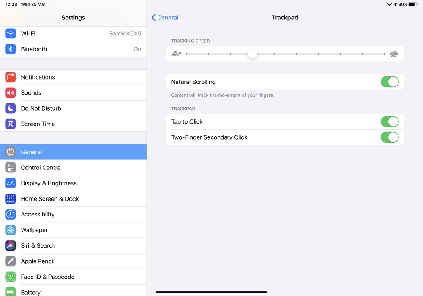This screenshot has width=423, height=296.
Task: Click the slow tortoise icon on tracking speed
Action: (x=177, y=53)
